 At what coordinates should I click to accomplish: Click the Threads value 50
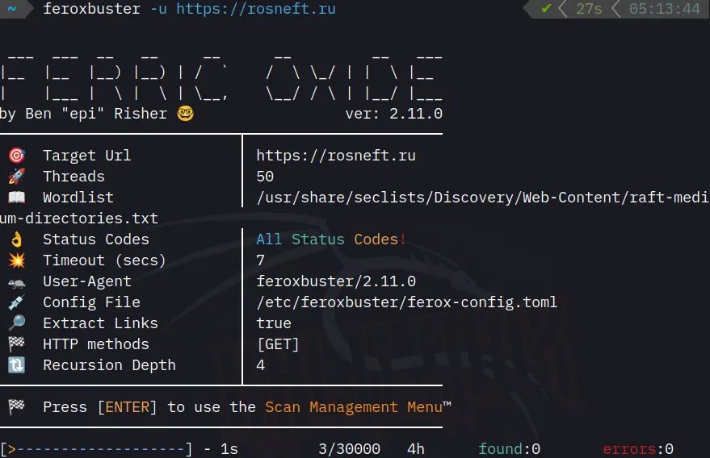click(265, 177)
